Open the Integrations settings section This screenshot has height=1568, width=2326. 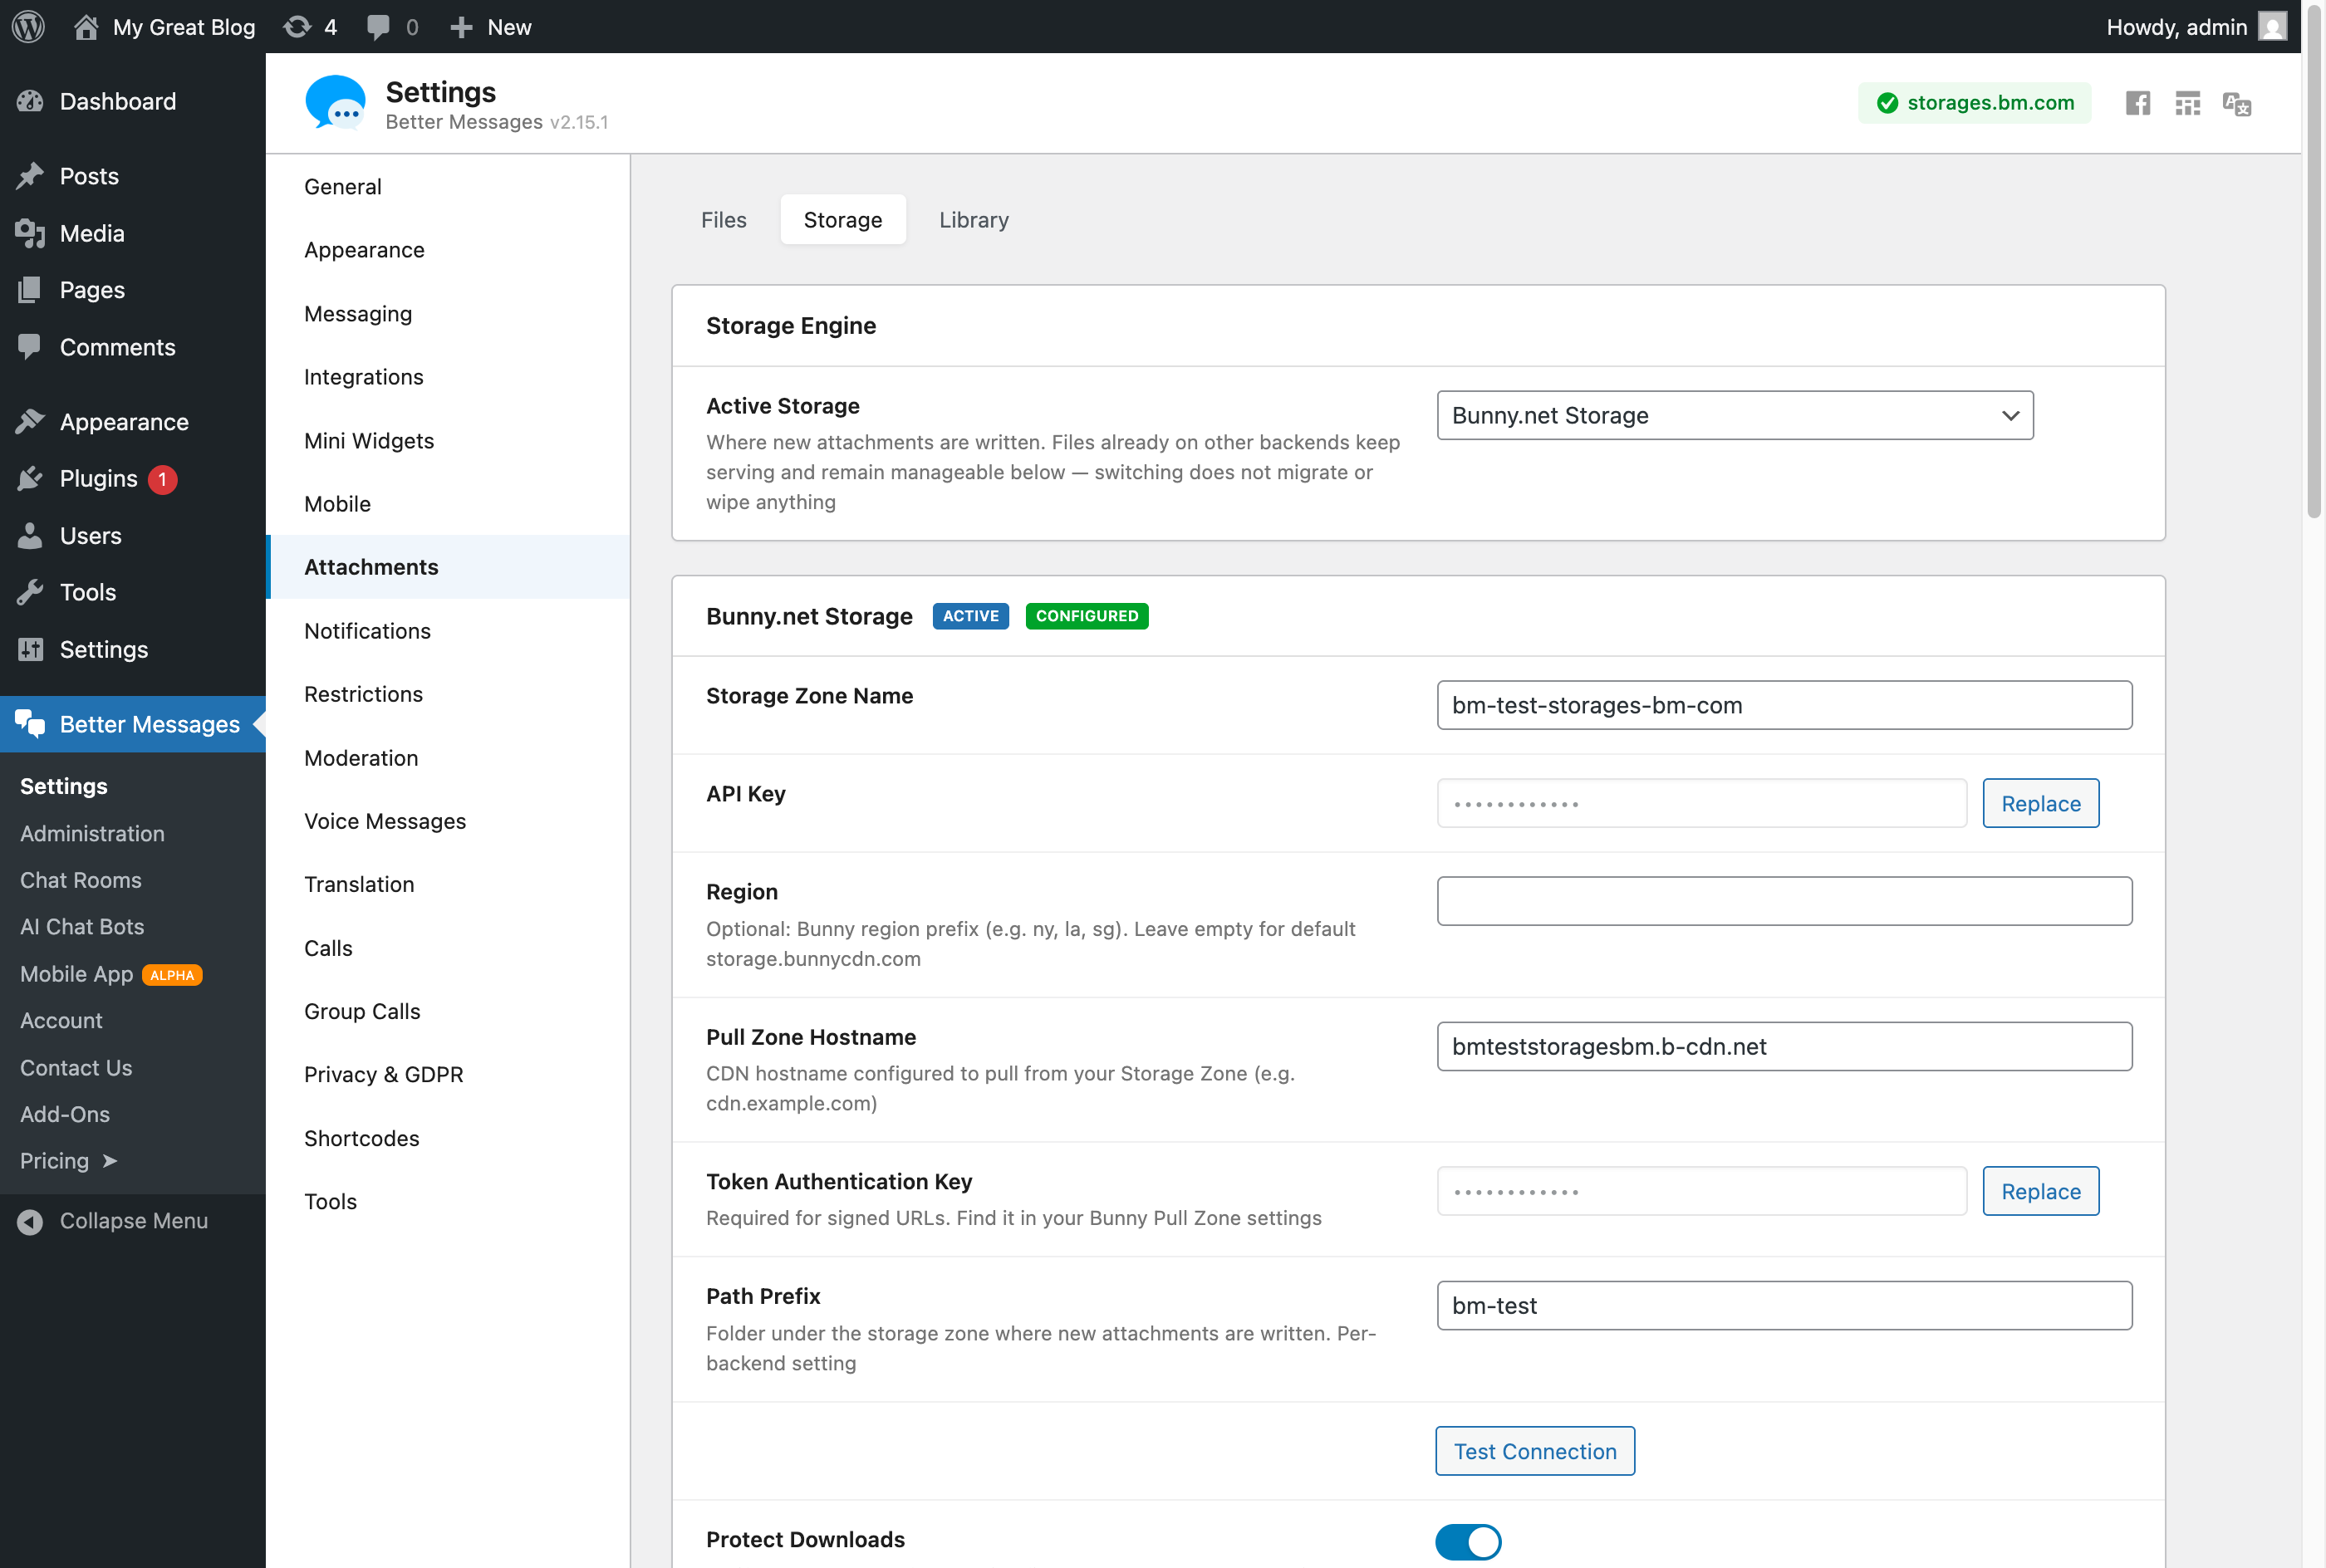coord(449,377)
